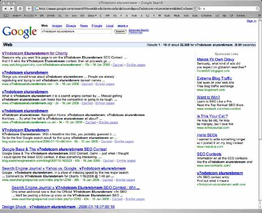This screenshot has width=262, height=213.
Task: Go back with the Safari back arrow
Action: [6, 9]
